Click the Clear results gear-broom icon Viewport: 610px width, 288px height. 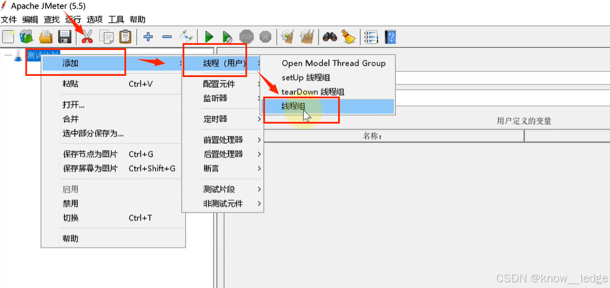288,37
